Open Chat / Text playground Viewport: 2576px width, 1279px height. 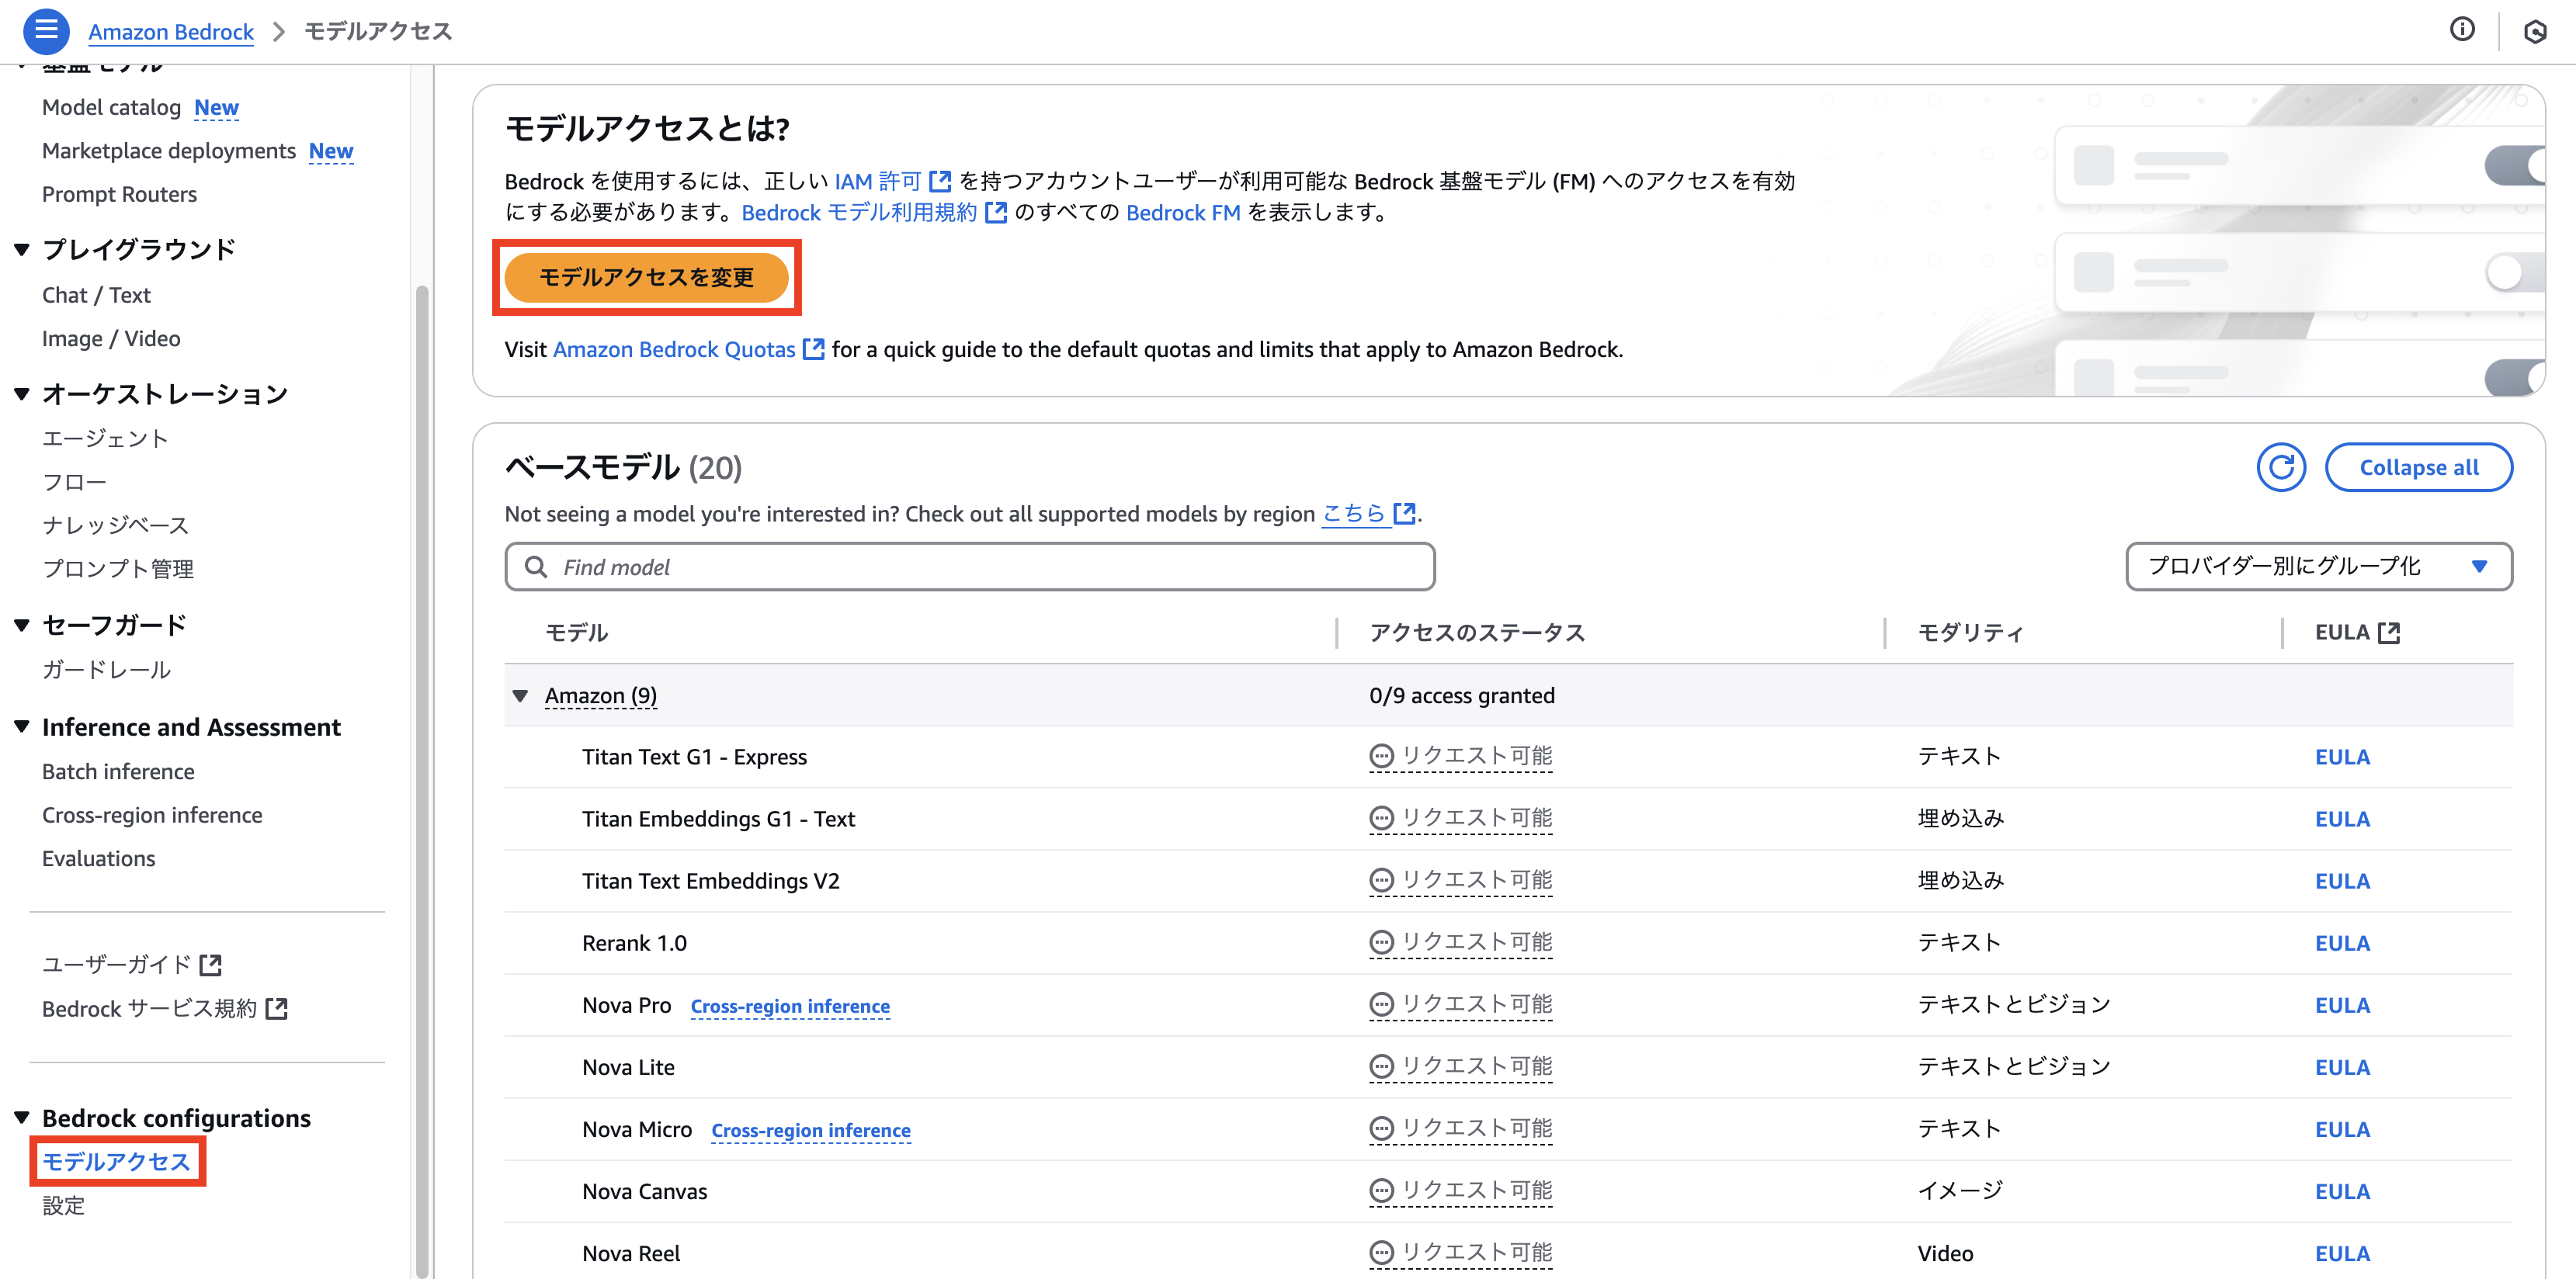click(x=96, y=295)
